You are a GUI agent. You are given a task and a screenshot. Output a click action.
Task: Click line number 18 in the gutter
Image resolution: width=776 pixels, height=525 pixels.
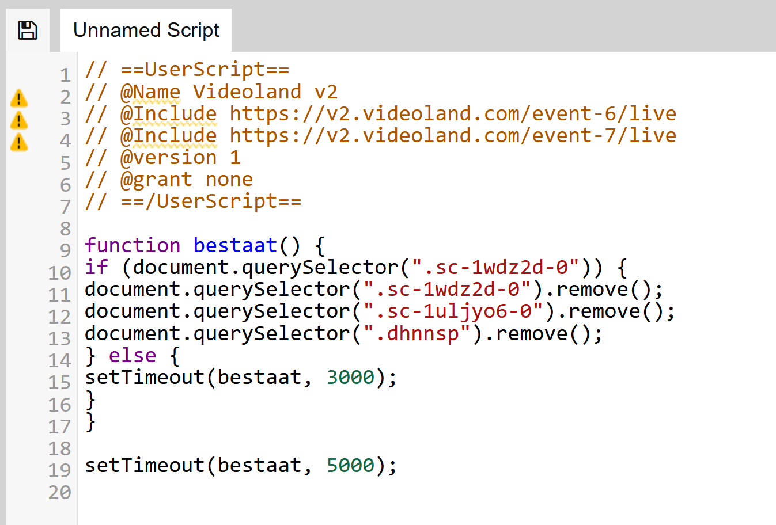59,448
